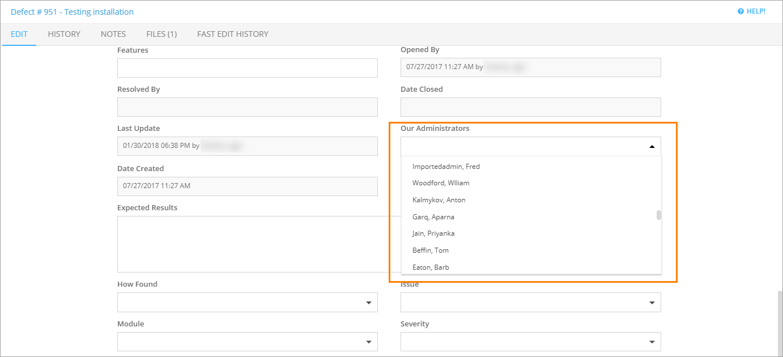Select the EDIT tab
Viewport: 783px width, 357px height.
19,34
